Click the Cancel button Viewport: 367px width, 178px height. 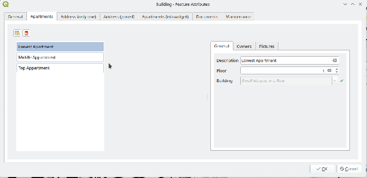pyautogui.click(x=349, y=169)
